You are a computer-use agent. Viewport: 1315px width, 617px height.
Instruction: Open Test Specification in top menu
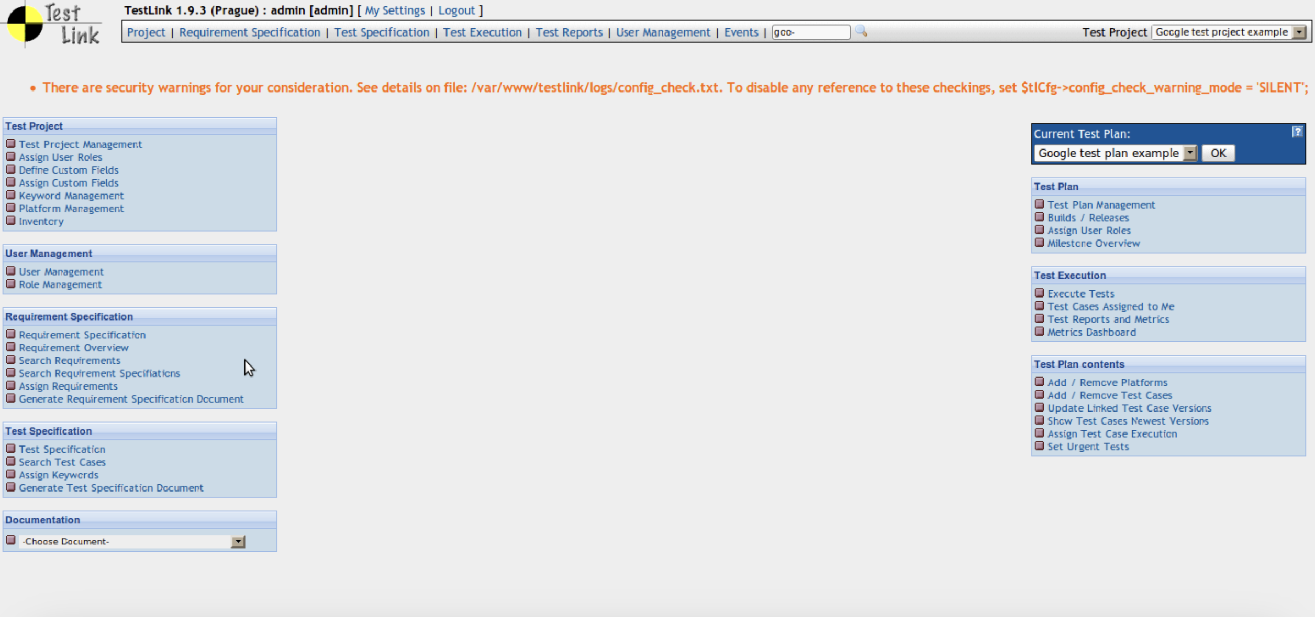click(x=381, y=32)
